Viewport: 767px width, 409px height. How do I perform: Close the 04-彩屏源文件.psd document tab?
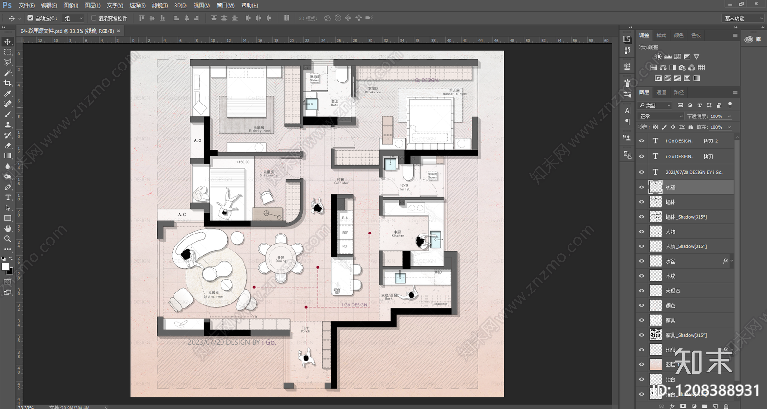pyautogui.click(x=119, y=31)
